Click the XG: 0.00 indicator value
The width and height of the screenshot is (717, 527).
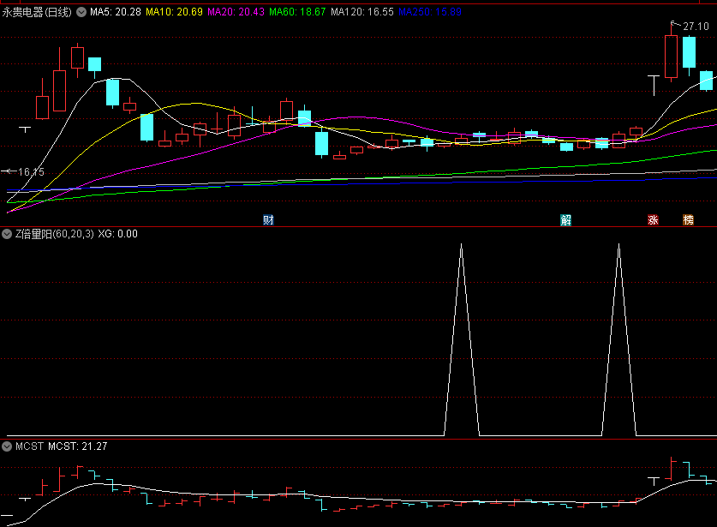(118, 234)
